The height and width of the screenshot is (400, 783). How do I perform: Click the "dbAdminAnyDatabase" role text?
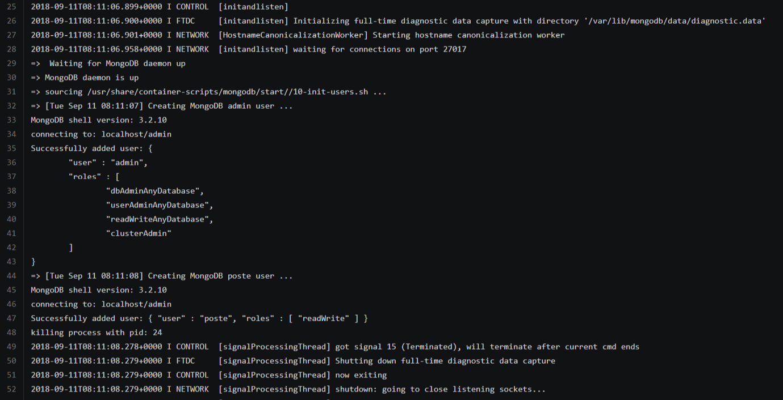click(154, 191)
